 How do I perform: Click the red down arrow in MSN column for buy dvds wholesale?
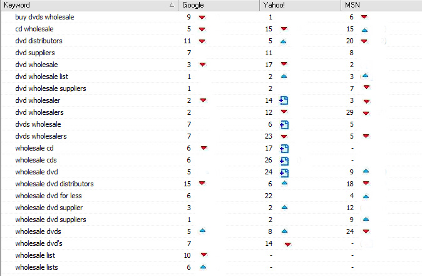(x=364, y=17)
